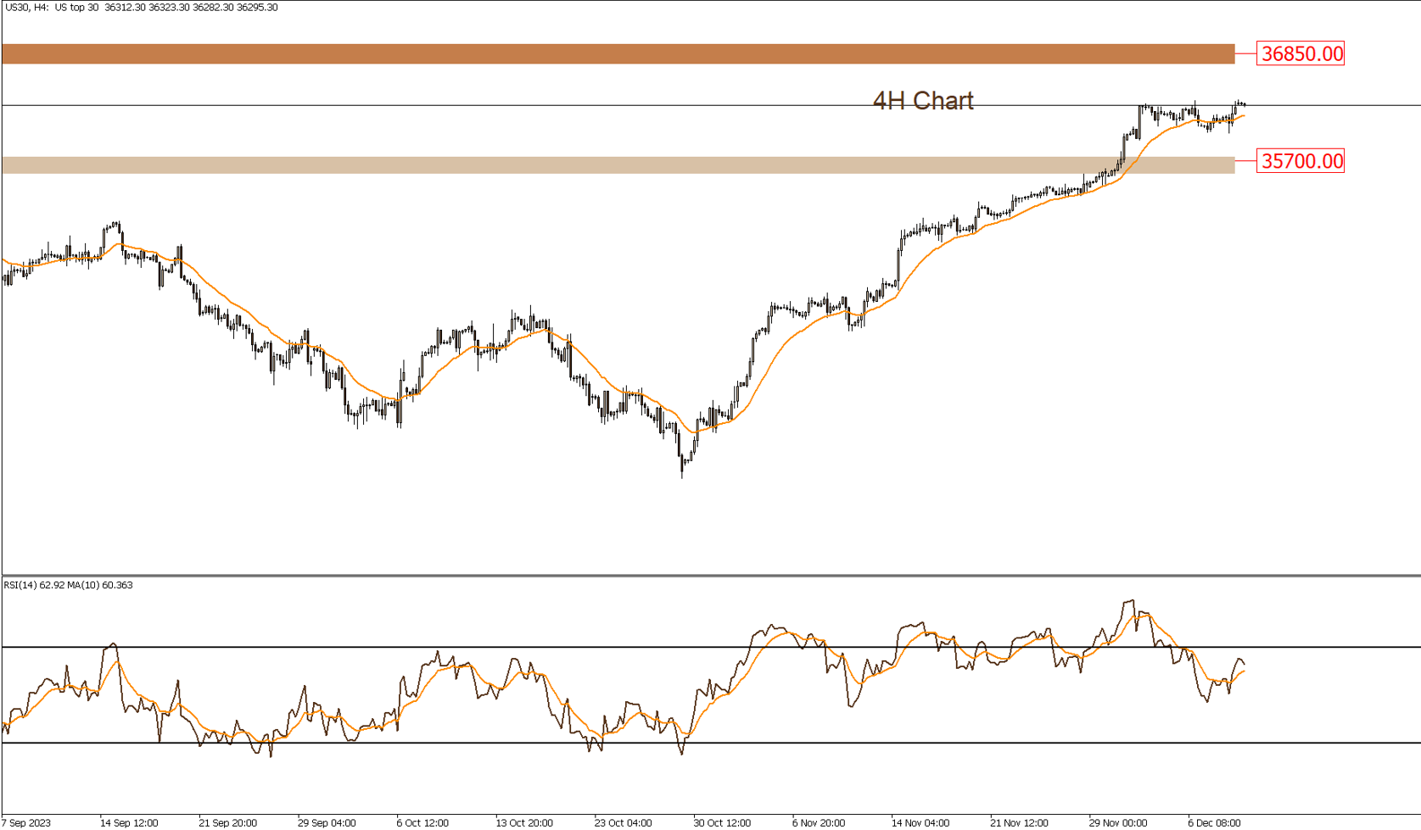Click the 29 Nov 00:00 time label
Viewport: 1421px width, 830px height.
tap(1118, 822)
